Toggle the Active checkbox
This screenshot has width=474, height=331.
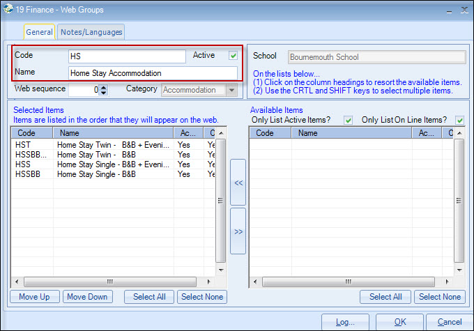(233, 56)
